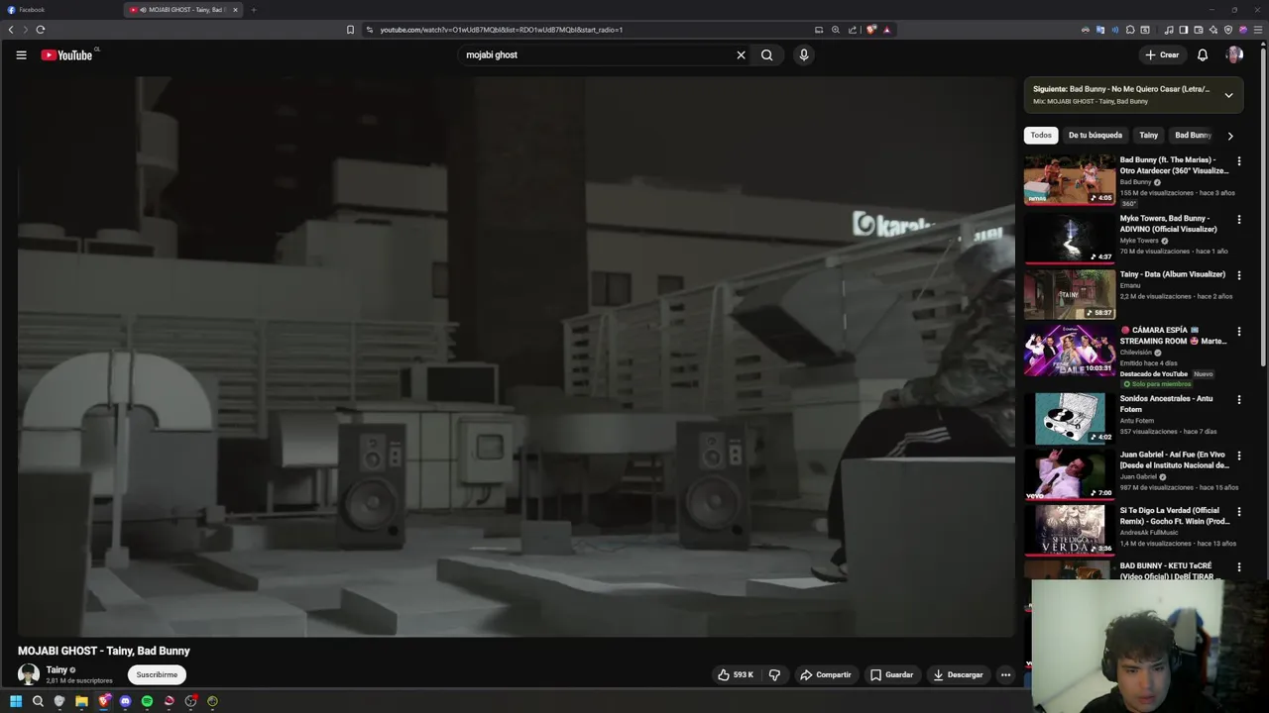Show more filter chips with right arrow

(1230, 136)
